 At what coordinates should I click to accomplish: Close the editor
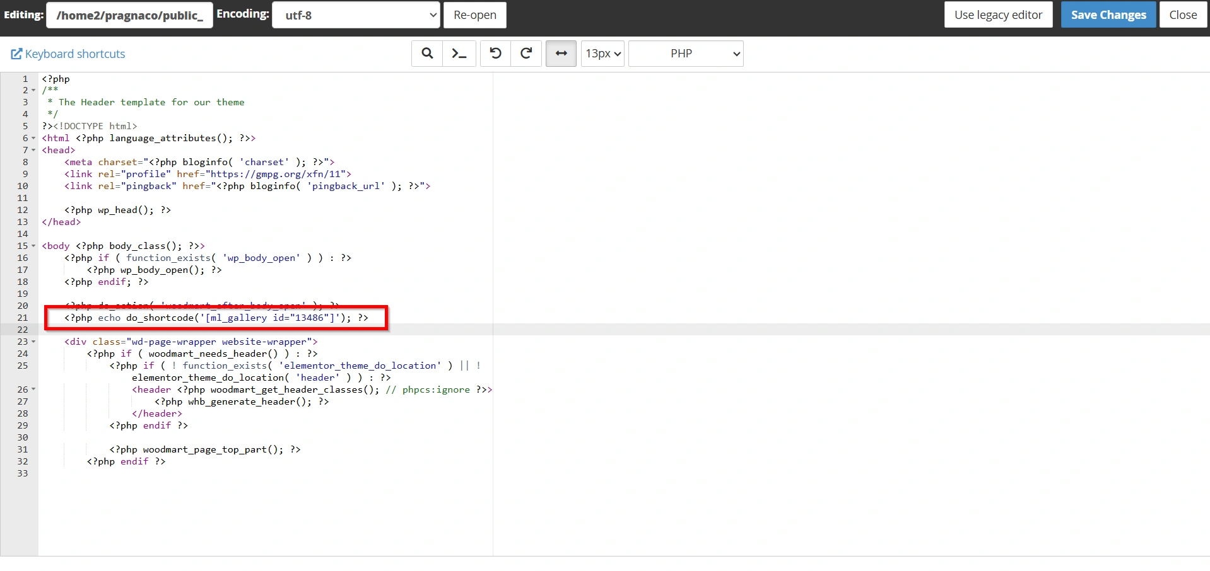1183,14
